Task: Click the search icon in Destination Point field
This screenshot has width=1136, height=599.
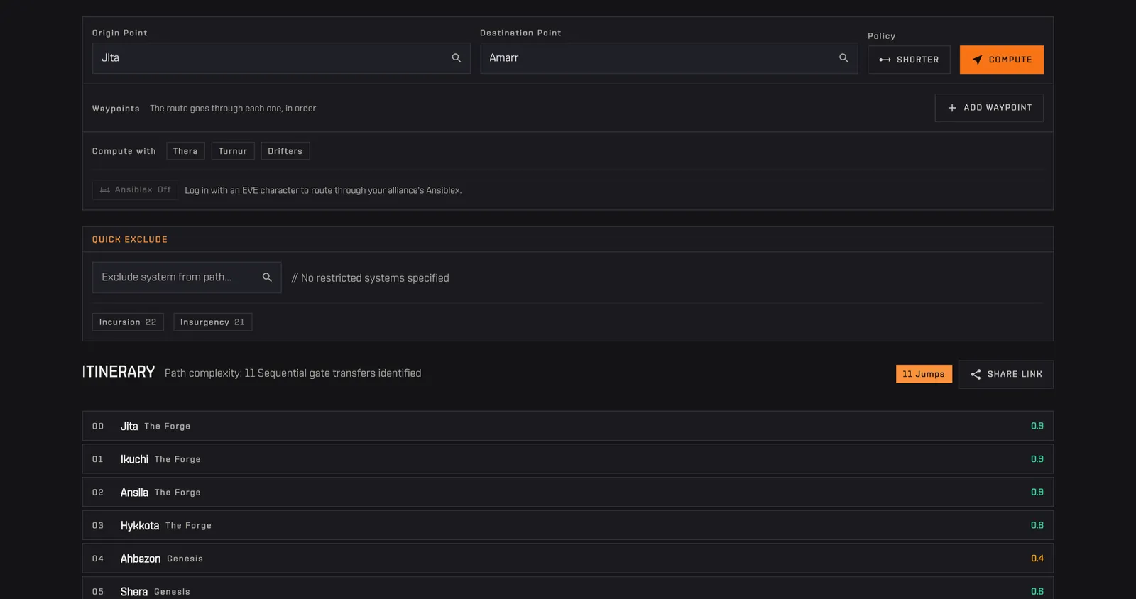Action: click(843, 58)
